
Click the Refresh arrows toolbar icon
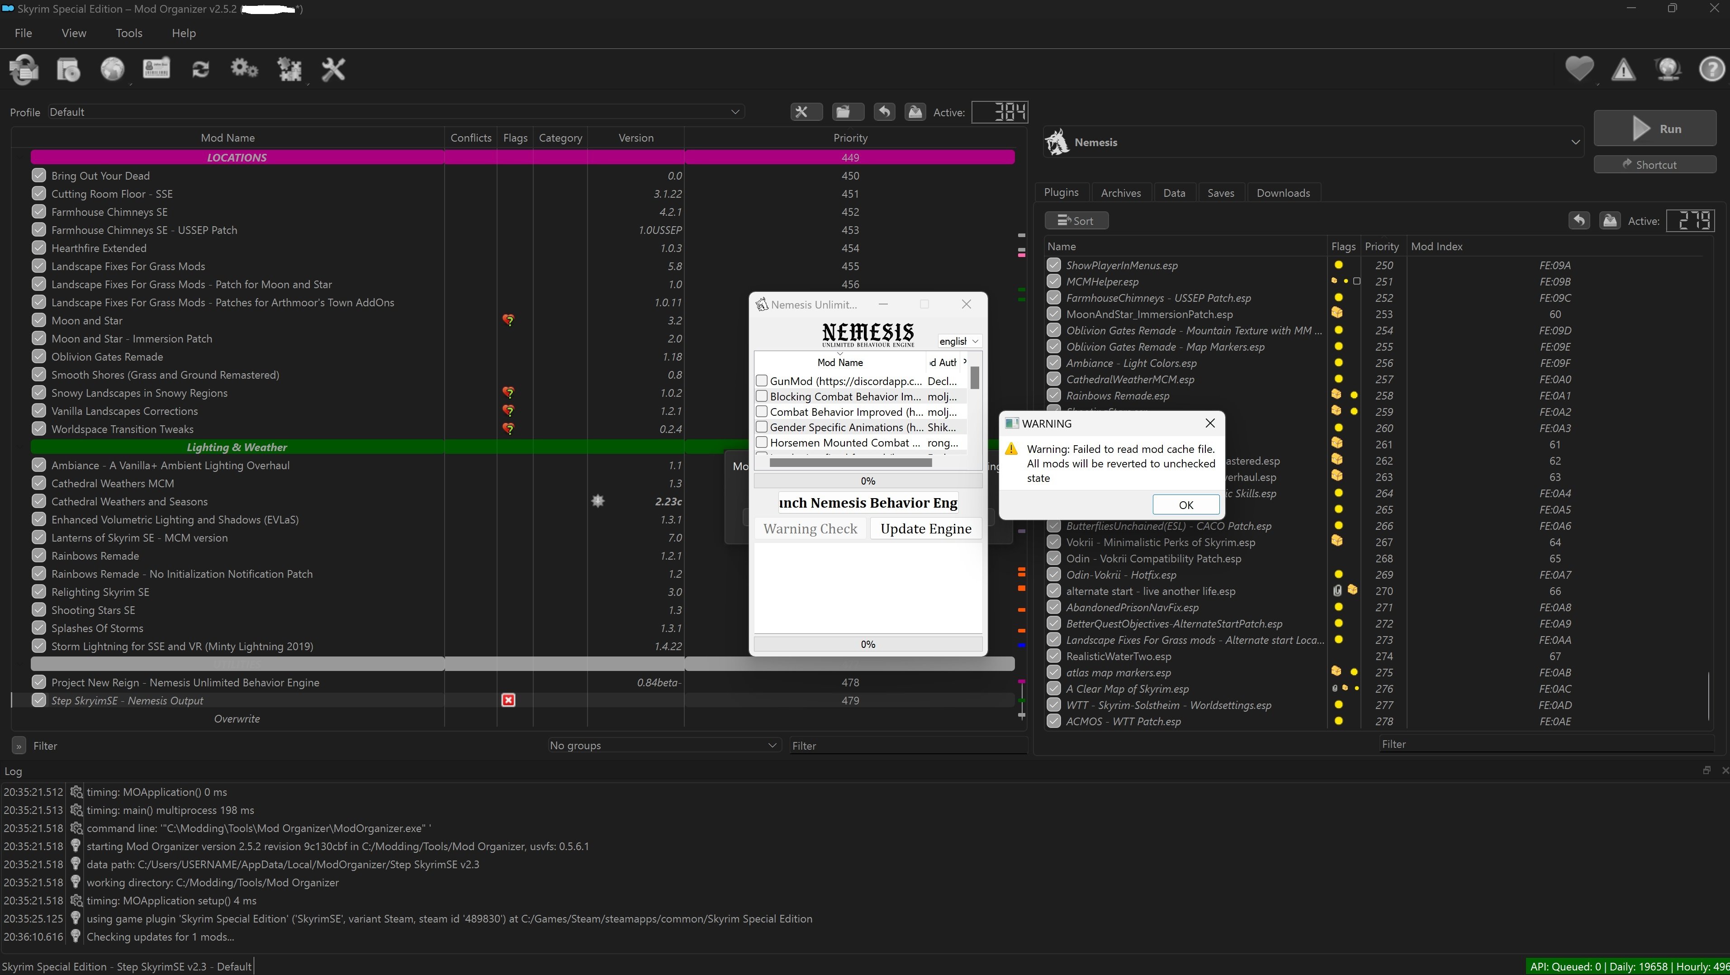(200, 69)
